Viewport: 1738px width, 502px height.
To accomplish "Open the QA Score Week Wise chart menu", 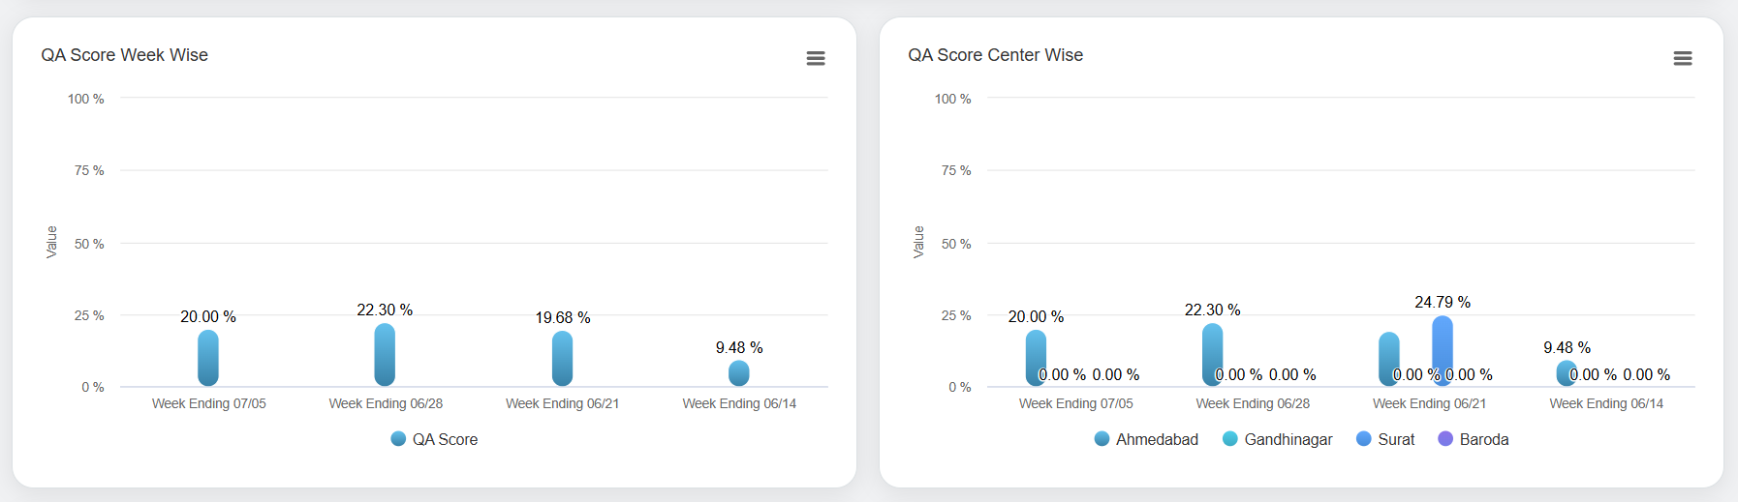I will click(816, 58).
